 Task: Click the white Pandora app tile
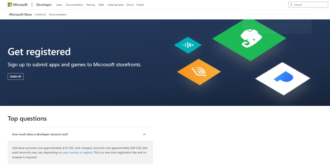[x=283, y=79]
